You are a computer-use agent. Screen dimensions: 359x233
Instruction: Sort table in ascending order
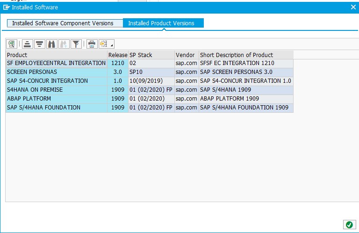pyautogui.click(x=27, y=44)
